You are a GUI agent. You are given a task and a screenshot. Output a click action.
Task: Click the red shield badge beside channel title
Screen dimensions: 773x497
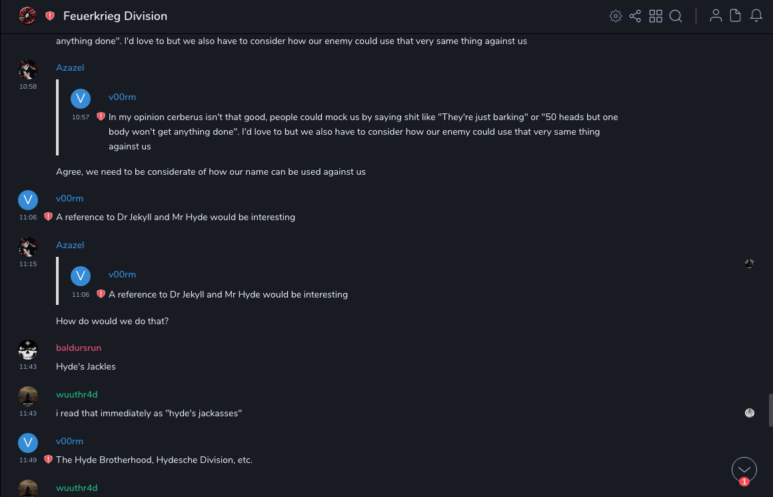click(50, 16)
